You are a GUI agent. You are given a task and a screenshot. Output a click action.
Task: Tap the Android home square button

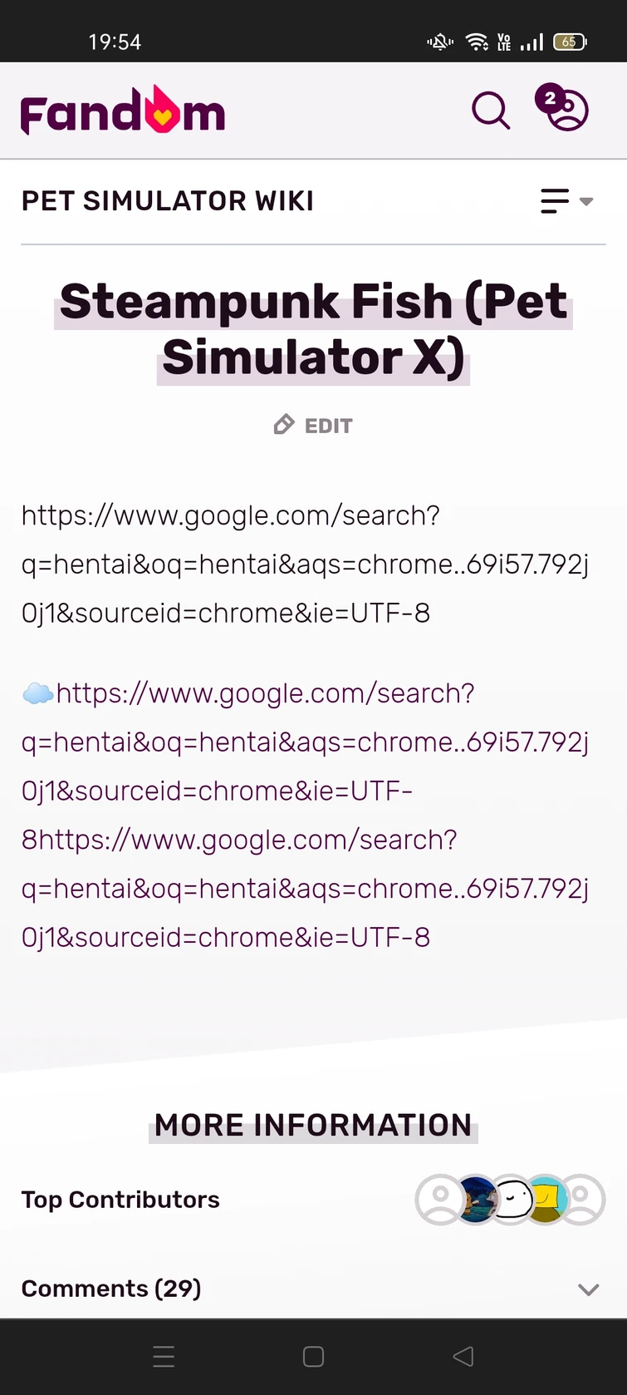313,1357
